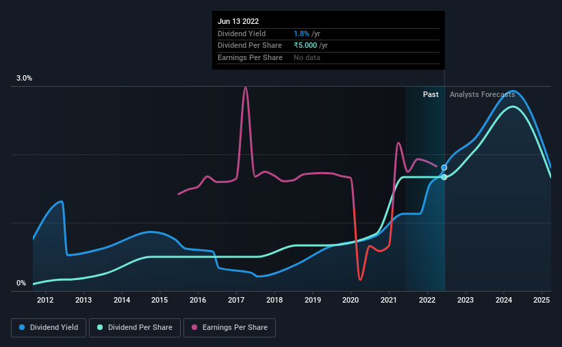Click the Jun 13 2022 tooltip date header
562x347 pixels.
238,21
